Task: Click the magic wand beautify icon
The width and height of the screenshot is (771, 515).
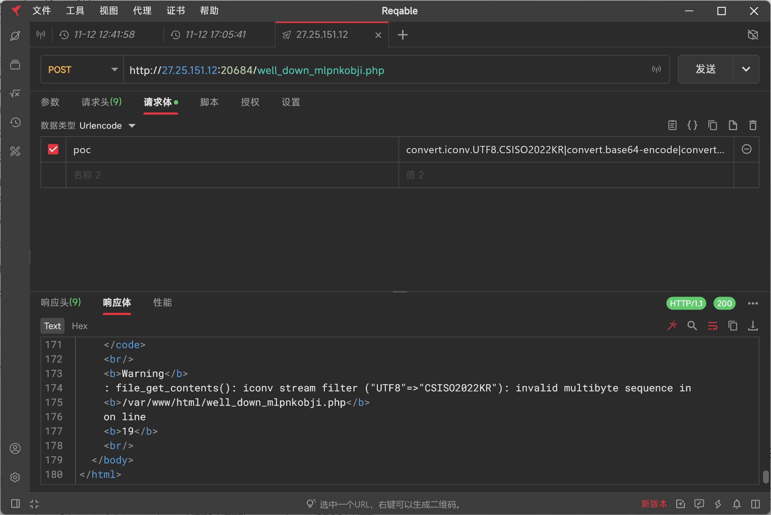Action: point(672,326)
